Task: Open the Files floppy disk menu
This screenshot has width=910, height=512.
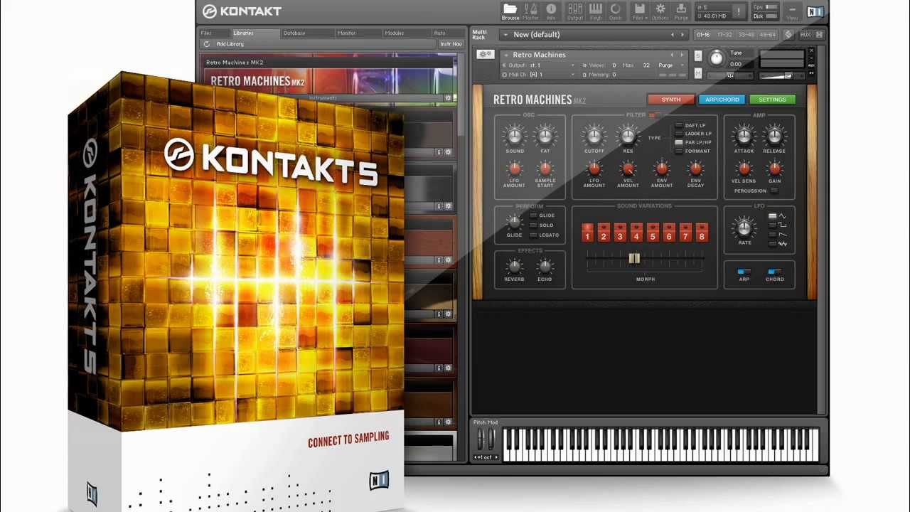Action: 638,11
